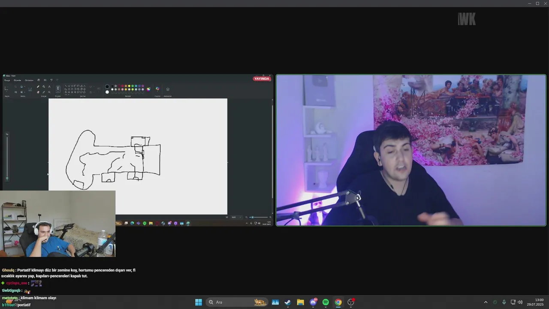Click the brush size slider left of canvas
Image resolution: width=549 pixels, height=309 pixels.
click(7, 157)
